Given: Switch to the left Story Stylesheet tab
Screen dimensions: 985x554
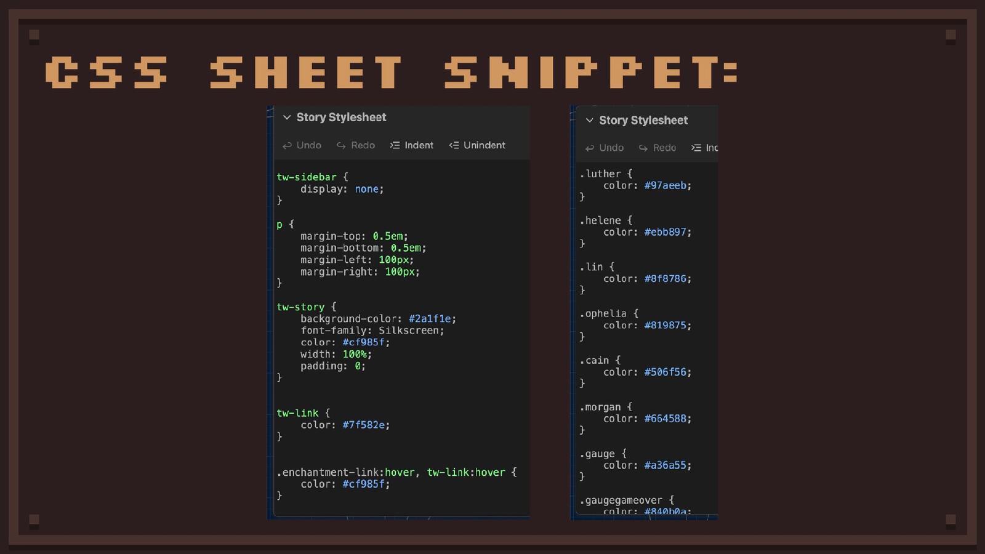Looking at the screenshot, I should point(342,117).
